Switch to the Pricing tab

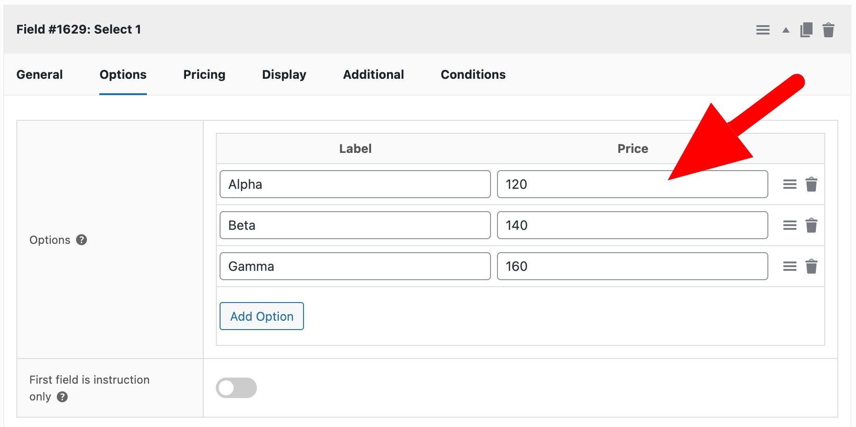(204, 75)
